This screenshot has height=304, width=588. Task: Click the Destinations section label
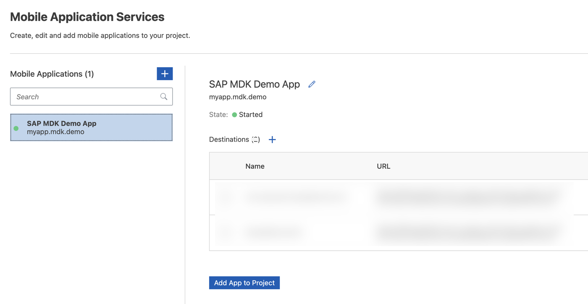[x=229, y=139]
